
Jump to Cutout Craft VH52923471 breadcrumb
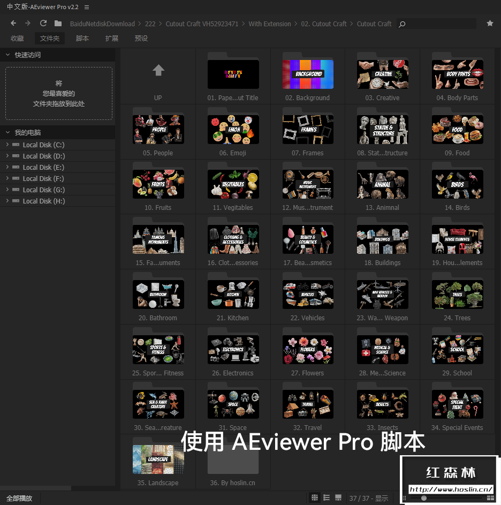[202, 24]
